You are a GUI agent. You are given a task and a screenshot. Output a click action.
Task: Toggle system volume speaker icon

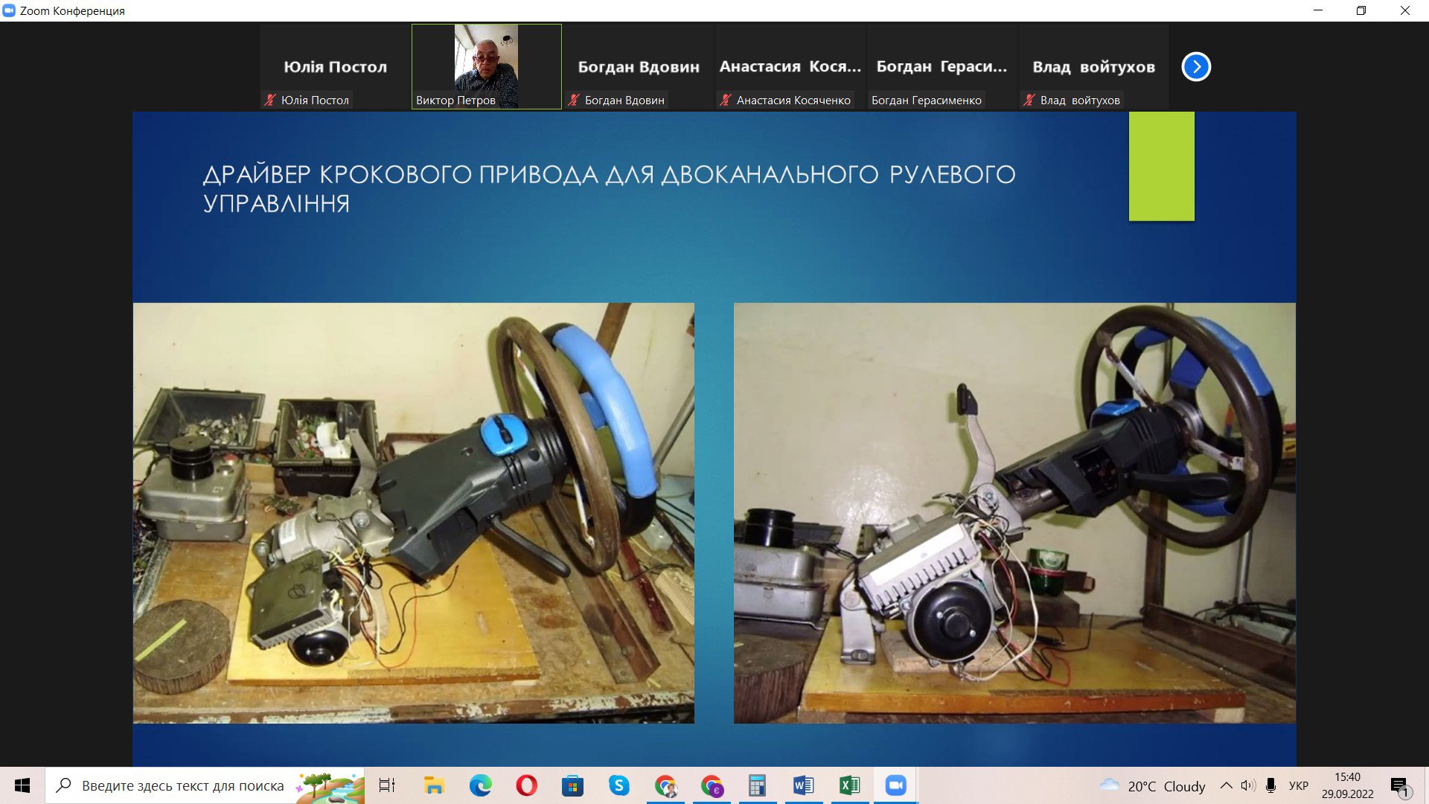click(1248, 785)
